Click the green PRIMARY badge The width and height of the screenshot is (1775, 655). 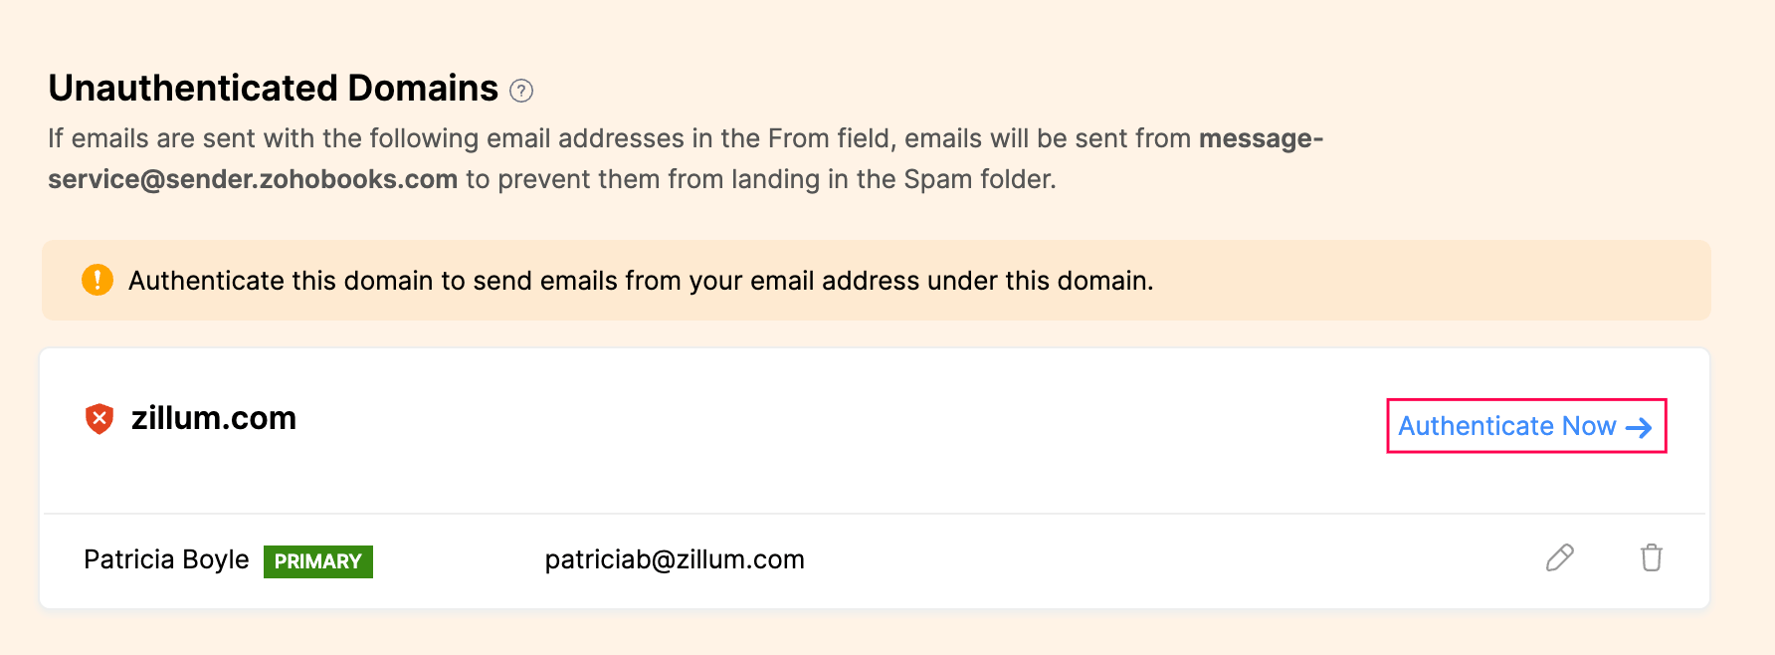[x=318, y=561]
